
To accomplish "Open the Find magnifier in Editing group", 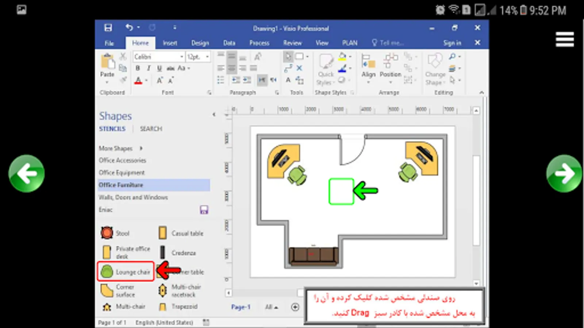I will pos(452,56).
